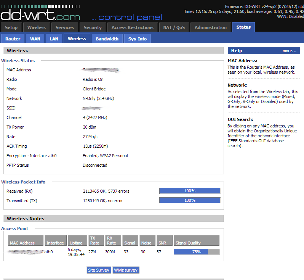Switch to the Security tab
304x280 pixels.
point(93,27)
